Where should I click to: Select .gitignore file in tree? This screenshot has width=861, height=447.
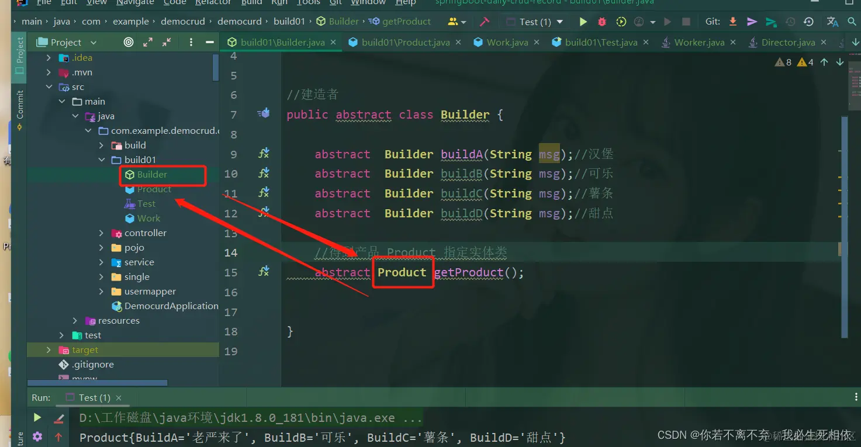tap(93, 365)
